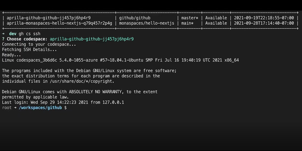Screen dimensions: 302x151
Task: Click the 'Choose codespace:' prompt label
Action: click(x=27, y=39)
